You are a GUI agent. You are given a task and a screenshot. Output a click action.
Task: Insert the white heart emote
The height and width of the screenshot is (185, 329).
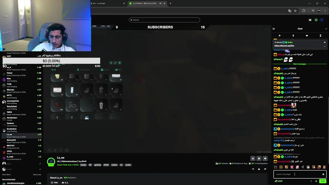click(303, 167)
